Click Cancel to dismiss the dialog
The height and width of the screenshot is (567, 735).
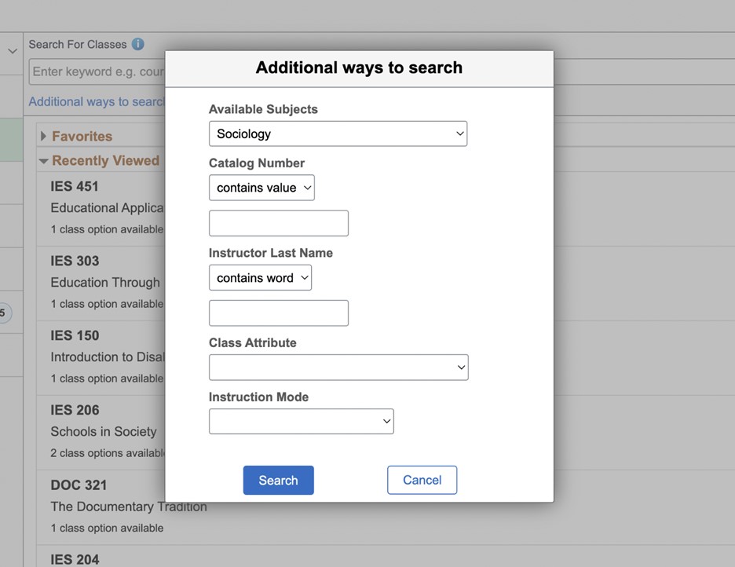[x=422, y=480]
